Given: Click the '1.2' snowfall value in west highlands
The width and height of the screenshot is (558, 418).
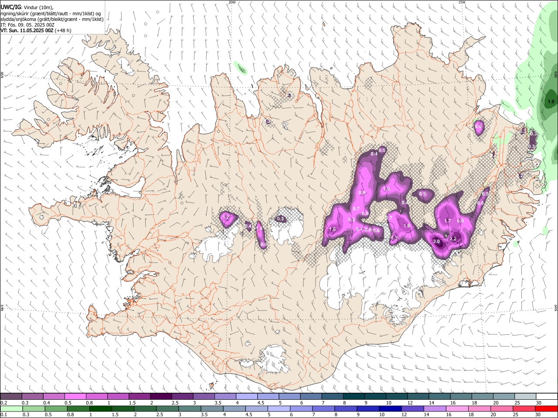Looking at the screenshot, I should click(226, 217).
